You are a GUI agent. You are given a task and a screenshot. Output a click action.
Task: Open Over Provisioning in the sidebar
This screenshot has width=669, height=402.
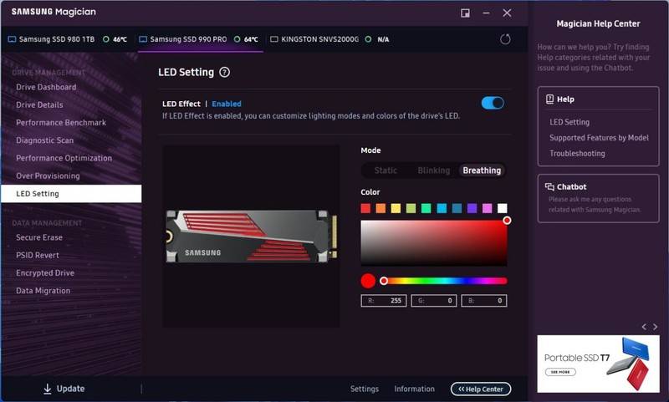48,176
